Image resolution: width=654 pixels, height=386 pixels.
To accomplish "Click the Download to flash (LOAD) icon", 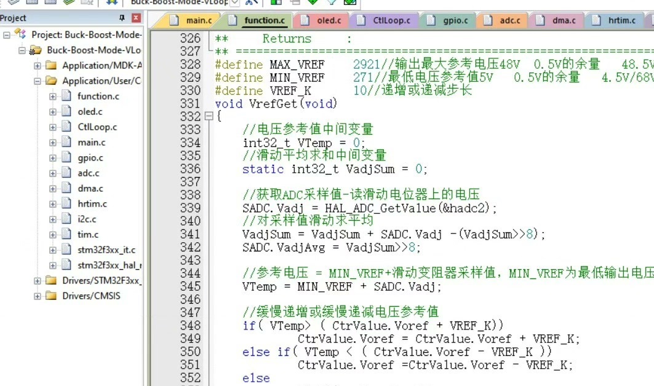I will coord(112,3).
